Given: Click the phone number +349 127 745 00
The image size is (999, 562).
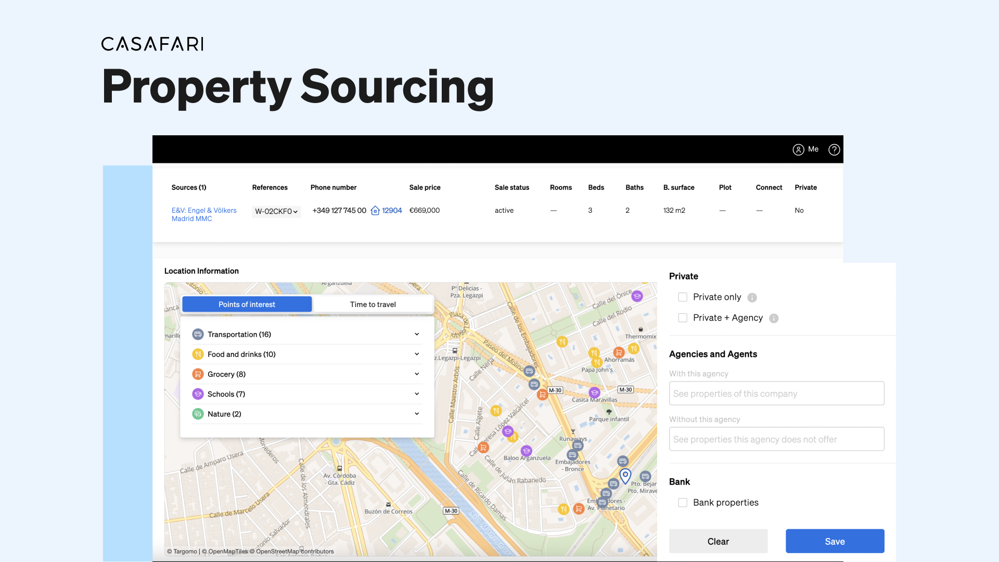Looking at the screenshot, I should click(x=339, y=210).
